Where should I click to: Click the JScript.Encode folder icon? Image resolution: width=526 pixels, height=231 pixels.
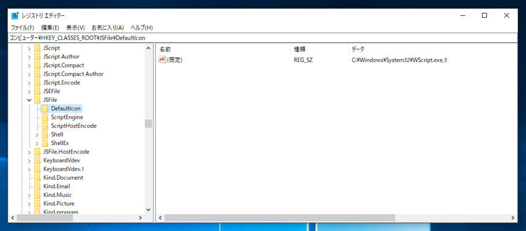37,82
